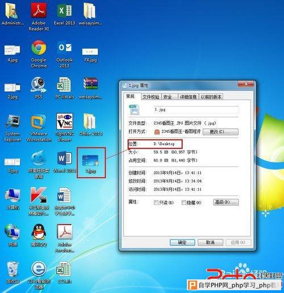Image resolution: width=284 pixels, height=293 pixels.
Task: Switch to the 以前的版本 tab
Action: [x=211, y=97]
